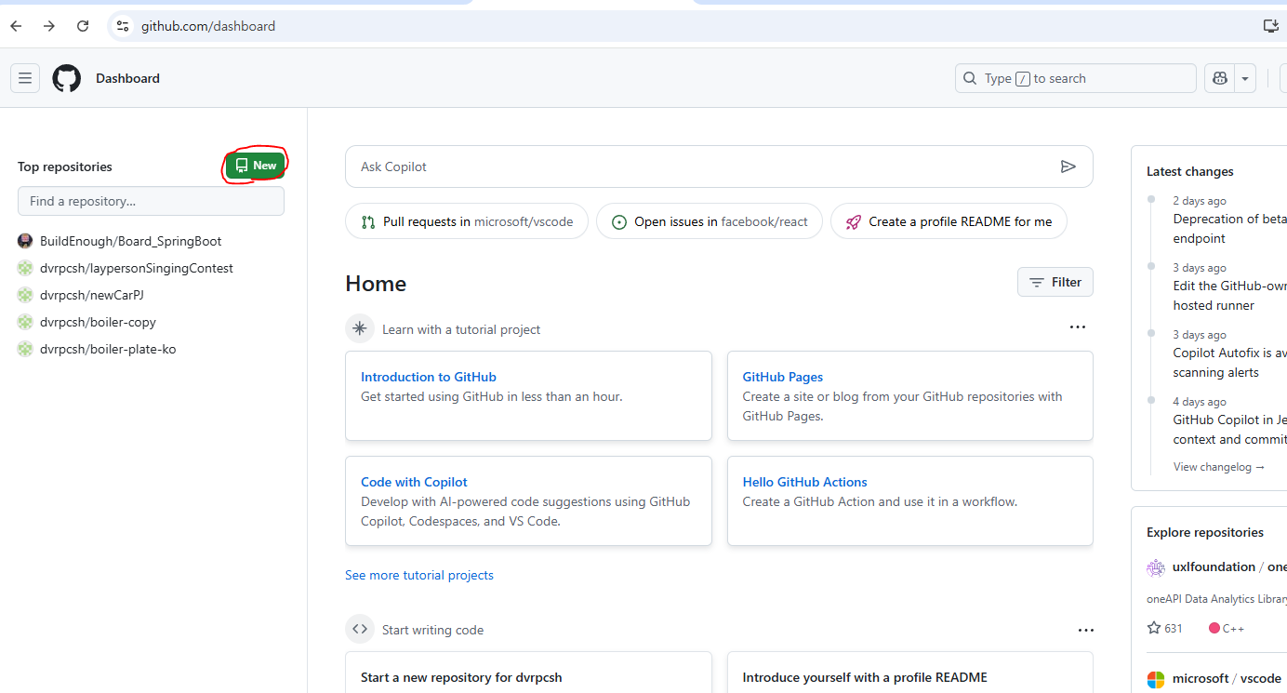Click the green New repository button
This screenshot has width=1287, height=693.
pyautogui.click(x=256, y=166)
